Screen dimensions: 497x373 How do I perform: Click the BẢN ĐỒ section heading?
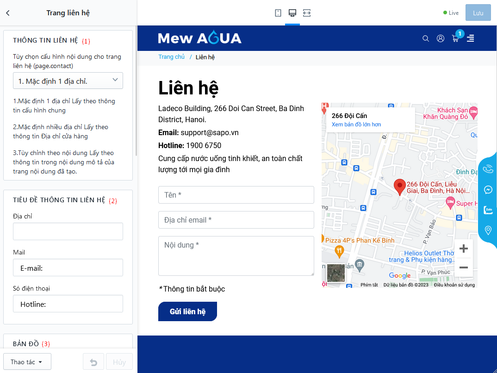click(26, 344)
